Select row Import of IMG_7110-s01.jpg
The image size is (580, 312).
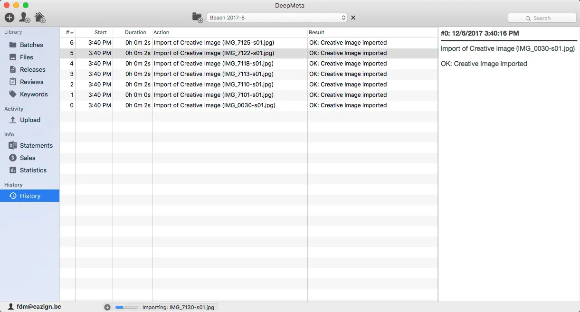[x=249, y=85]
